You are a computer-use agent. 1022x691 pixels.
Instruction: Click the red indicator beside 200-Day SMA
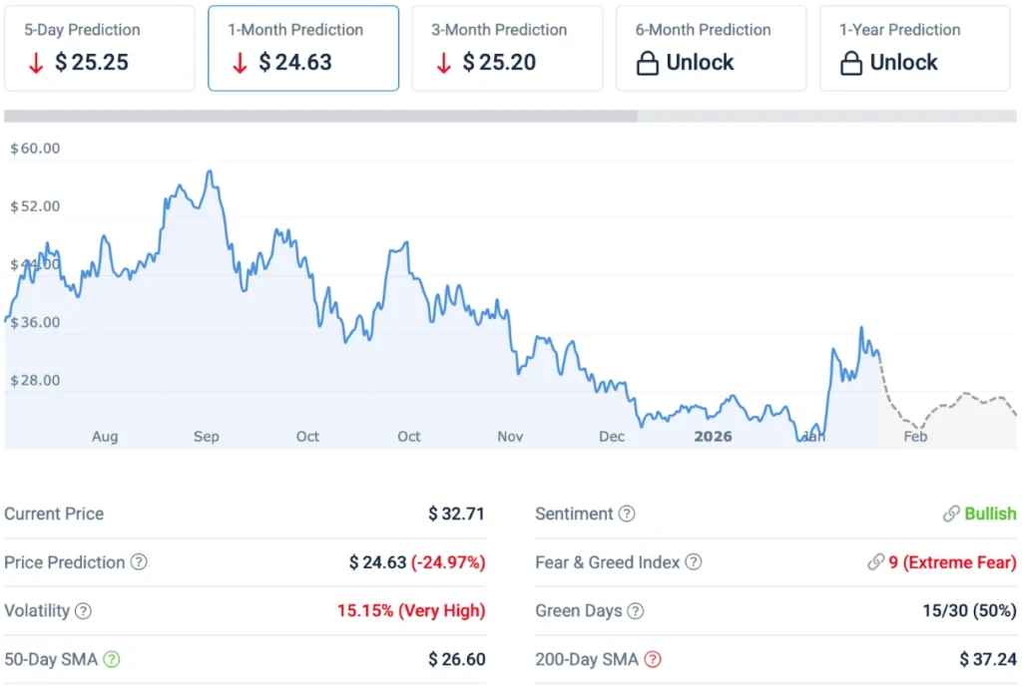pyautogui.click(x=654, y=659)
